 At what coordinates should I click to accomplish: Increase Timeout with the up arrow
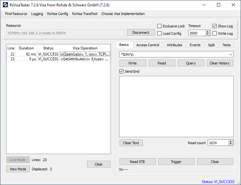click(208, 32)
